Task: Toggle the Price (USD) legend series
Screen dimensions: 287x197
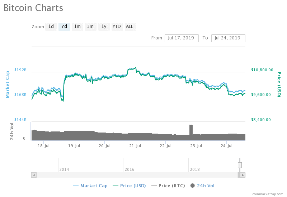Action: pos(129,186)
